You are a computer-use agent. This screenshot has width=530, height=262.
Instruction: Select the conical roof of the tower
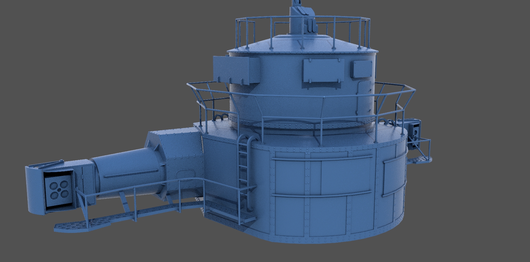pyautogui.click(x=303, y=44)
